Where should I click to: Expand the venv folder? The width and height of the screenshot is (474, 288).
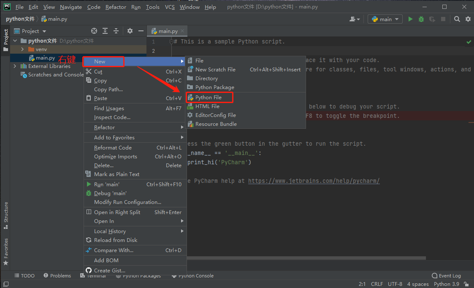22,49
